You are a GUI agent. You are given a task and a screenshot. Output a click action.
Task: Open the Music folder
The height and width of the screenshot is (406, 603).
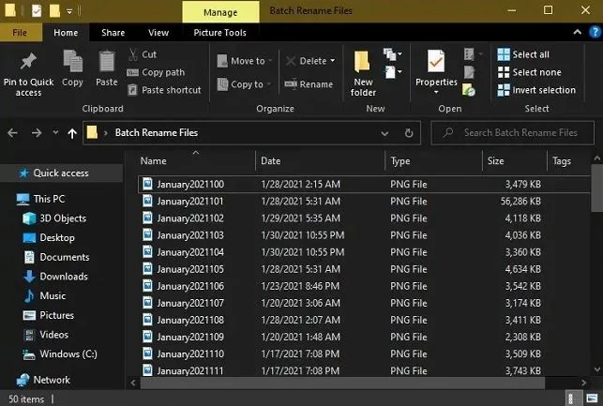coord(44,295)
